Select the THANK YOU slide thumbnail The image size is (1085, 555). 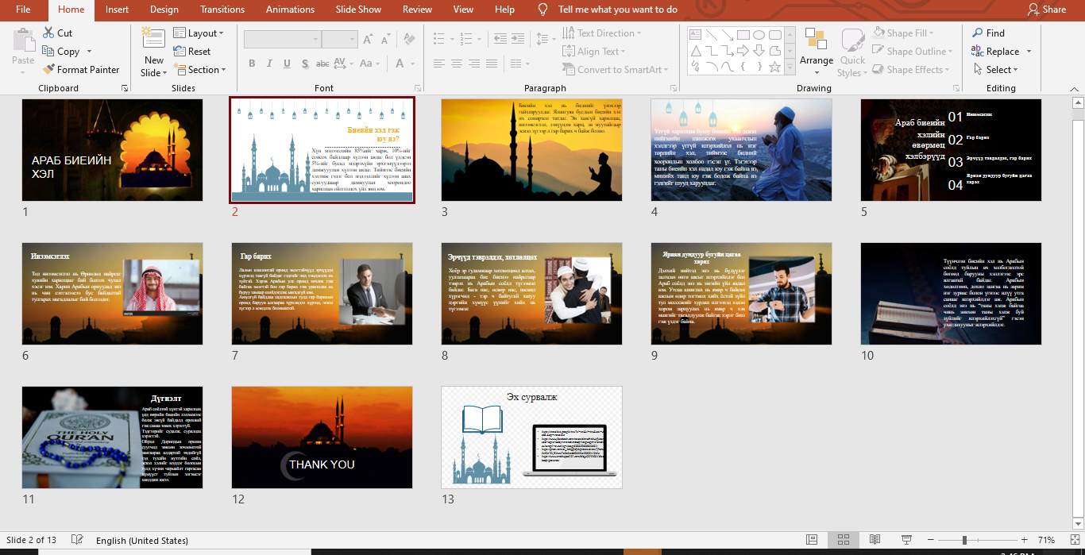(x=322, y=437)
